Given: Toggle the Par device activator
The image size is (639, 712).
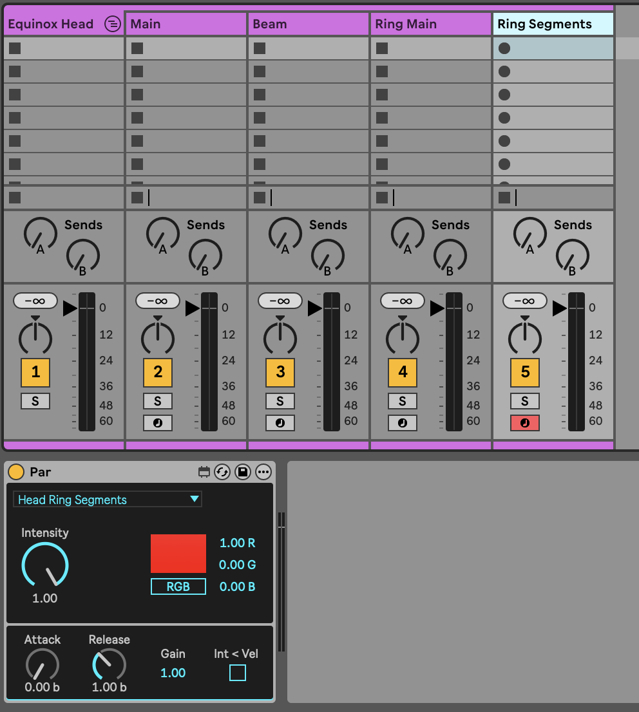Looking at the screenshot, I should 16,472.
